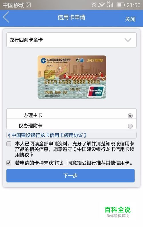
Task: Tap the back arrow icon
Action: (x=6, y=17)
